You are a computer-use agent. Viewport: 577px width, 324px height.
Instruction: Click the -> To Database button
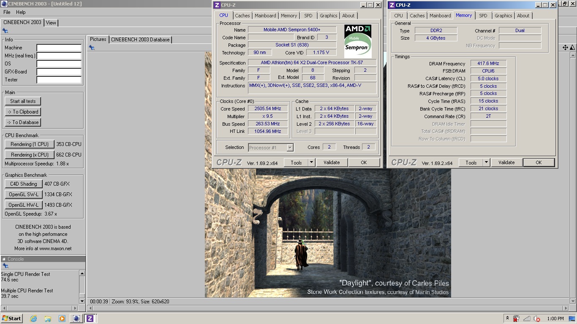point(23,122)
